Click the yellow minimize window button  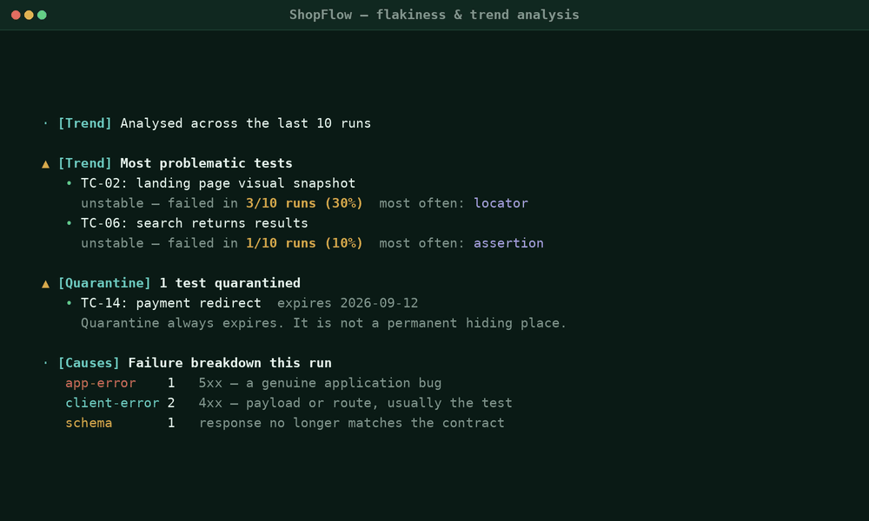click(x=29, y=15)
